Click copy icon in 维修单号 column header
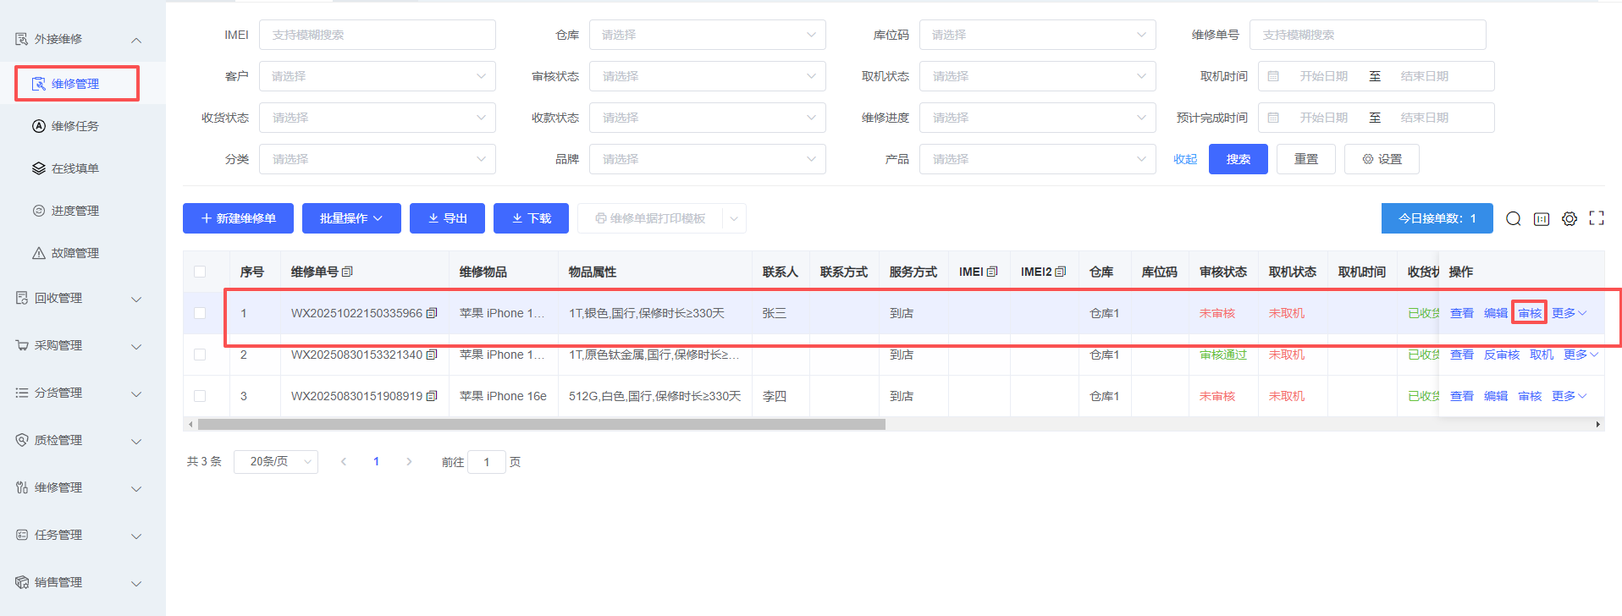This screenshot has width=1622, height=616. (x=347, y=272)
